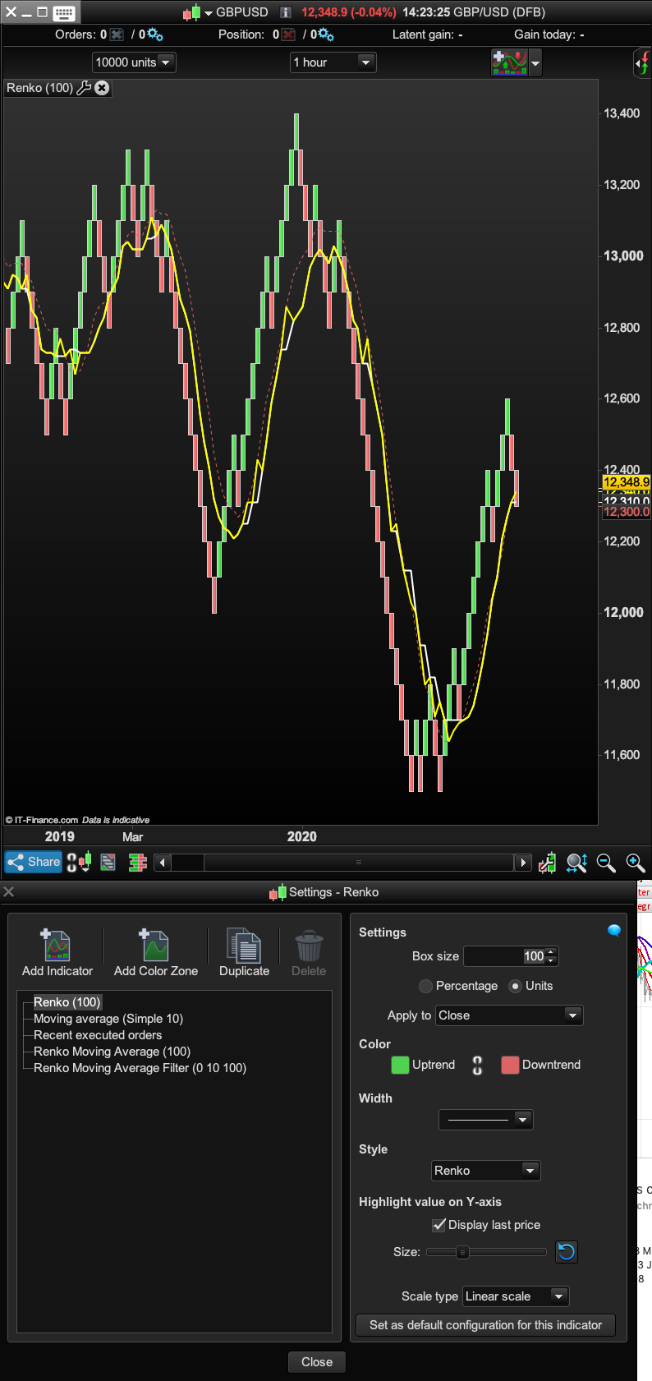Reset size with the blue refresh icon
The height and width of the screenshot is (1381, 652).
567,1252
